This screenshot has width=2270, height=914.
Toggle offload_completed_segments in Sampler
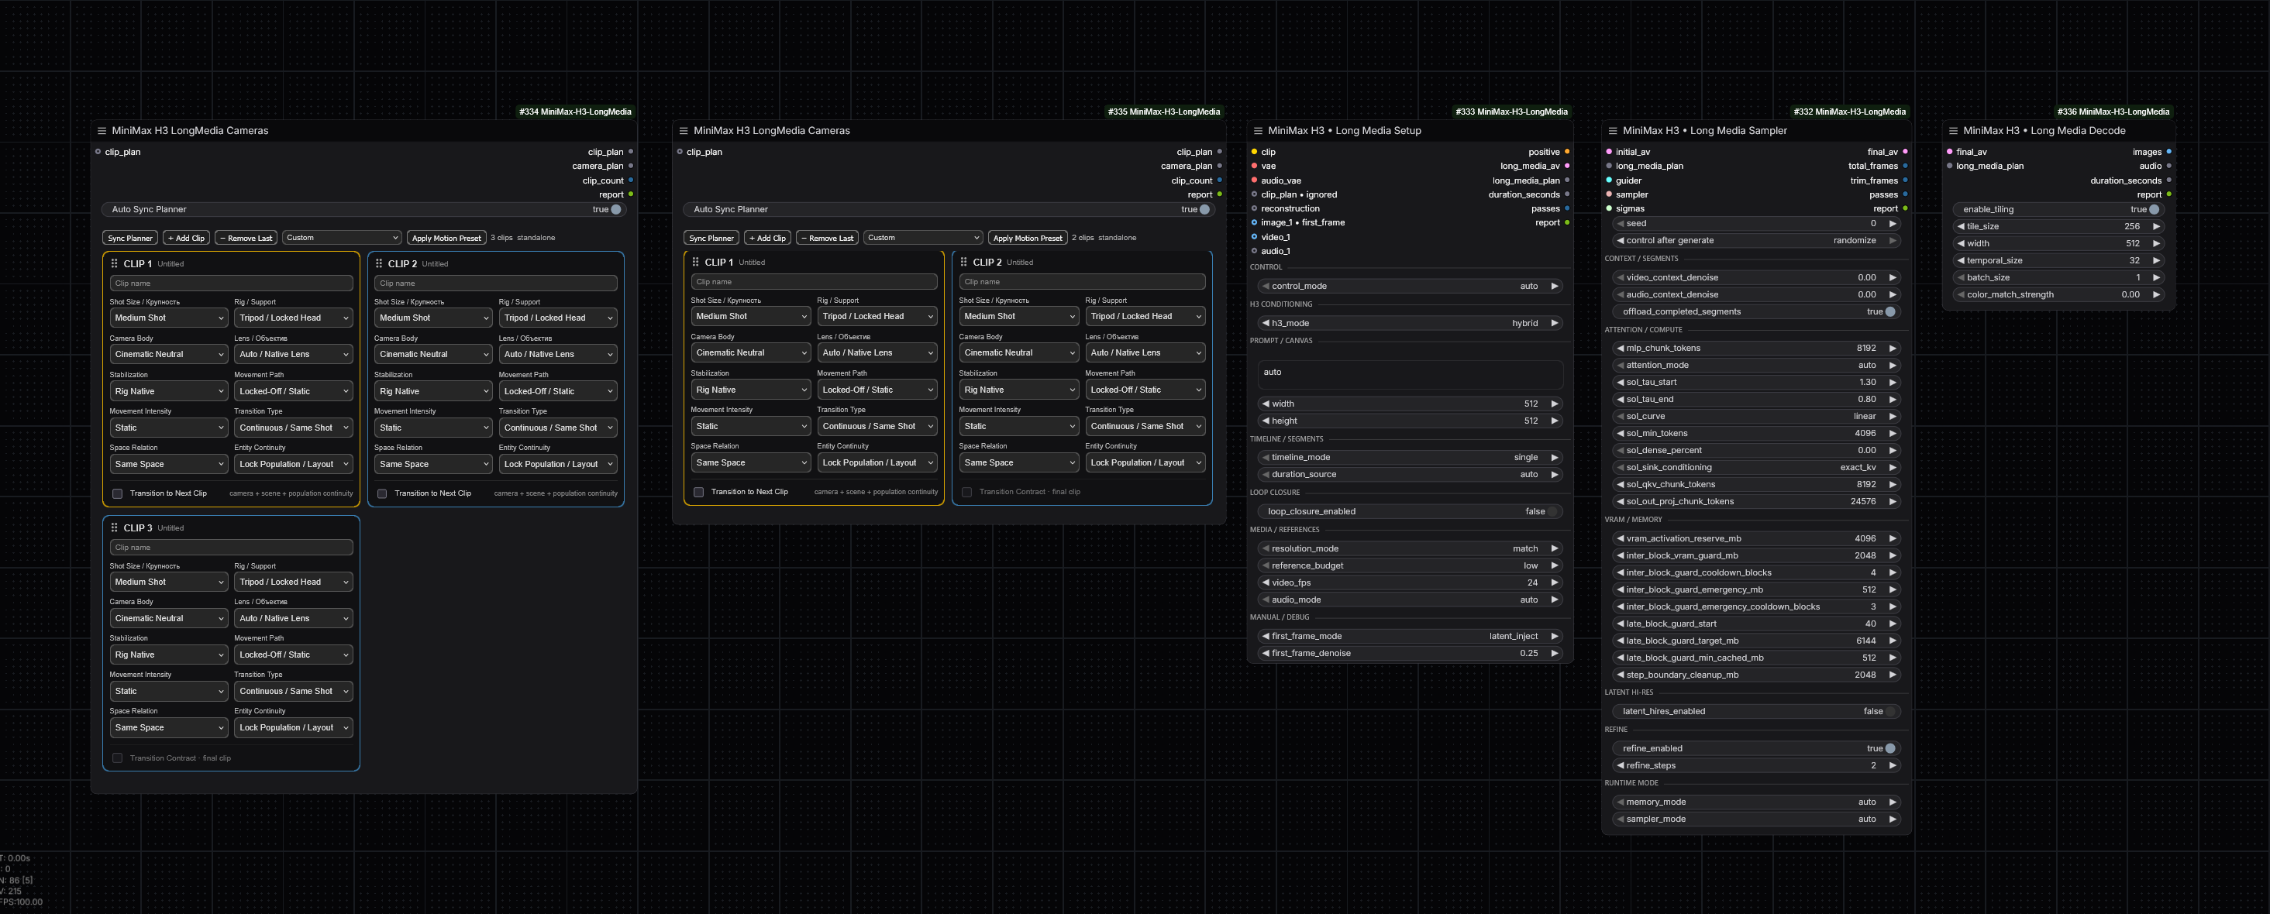tap(1756, 311)
